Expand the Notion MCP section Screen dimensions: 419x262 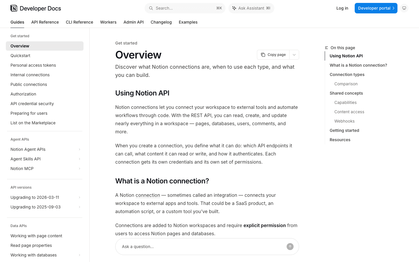[x=79, y=169]
